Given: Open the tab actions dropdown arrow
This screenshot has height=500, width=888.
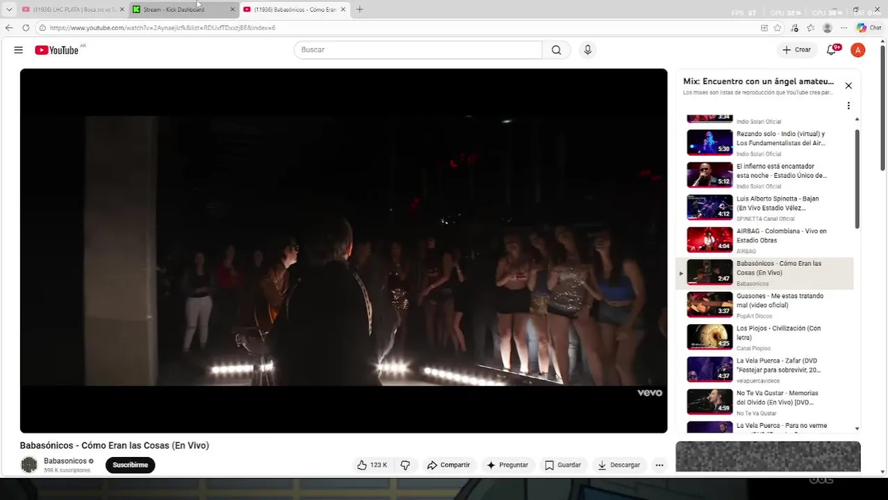Looking at the screenshot, I should (x=9, y=9).
